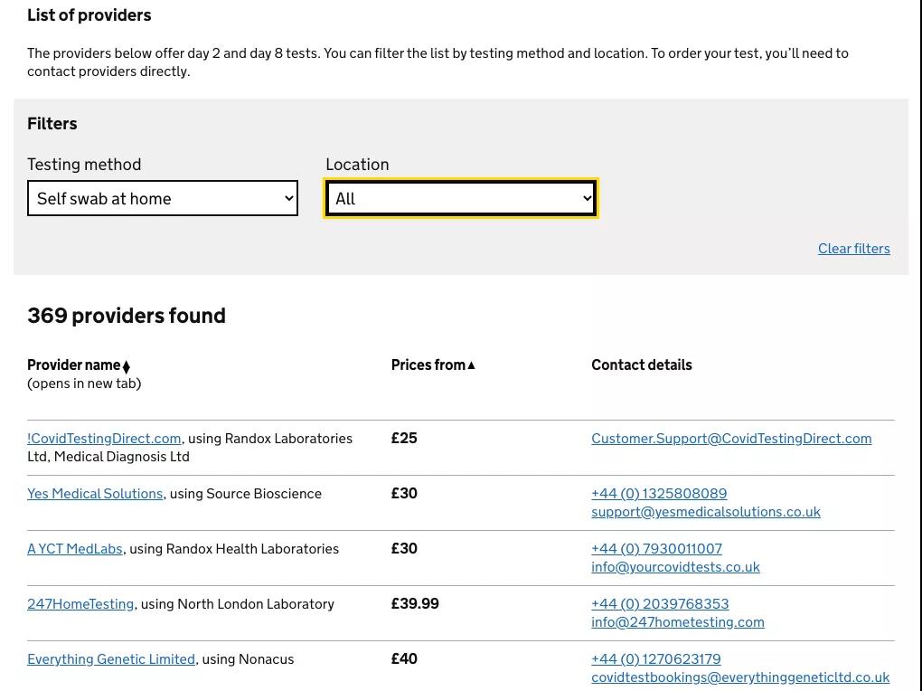The width and height of the screenshot is (922, 691).
Task: Open !CovidTestingDirect.com provider link
Action: (104, 439)
